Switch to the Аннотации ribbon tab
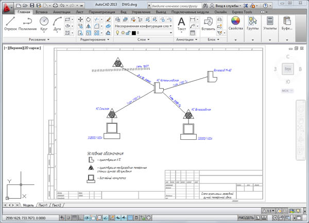This screenshot has width=309, height=223. pyautogui.click(x=62, y=12)
